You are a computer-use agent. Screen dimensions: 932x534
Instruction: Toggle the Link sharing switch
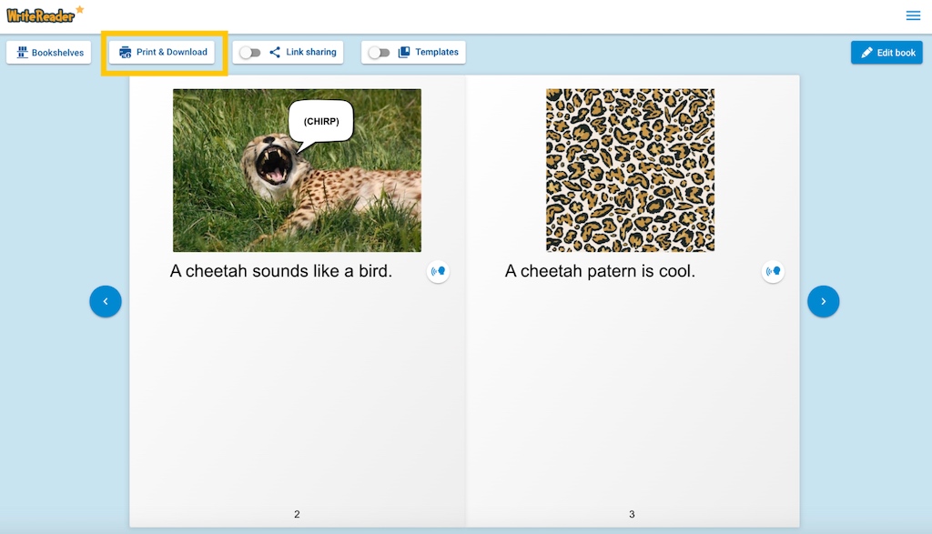[249, 53]
